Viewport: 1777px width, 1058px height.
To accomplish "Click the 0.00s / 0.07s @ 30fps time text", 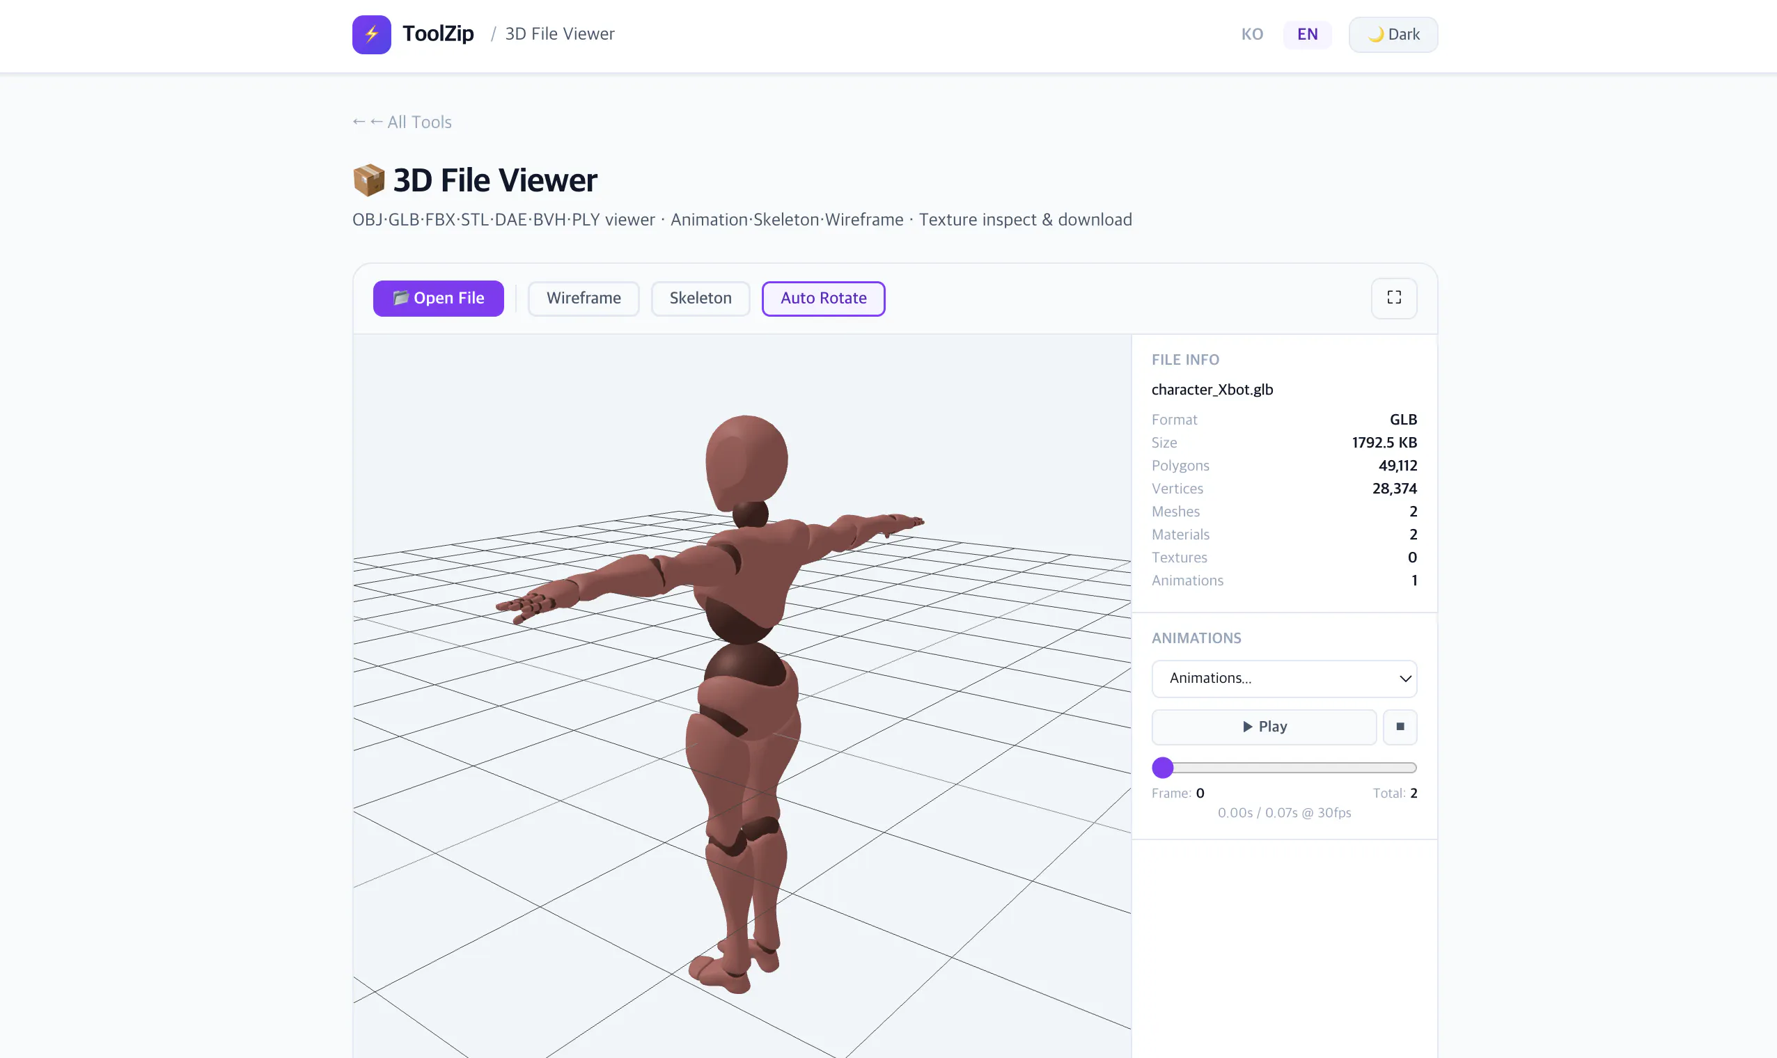I will (x=1284, y=813).
